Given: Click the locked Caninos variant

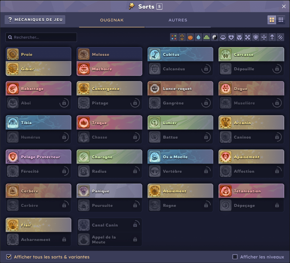Looking at the screenshot, I should coord(252,137).
